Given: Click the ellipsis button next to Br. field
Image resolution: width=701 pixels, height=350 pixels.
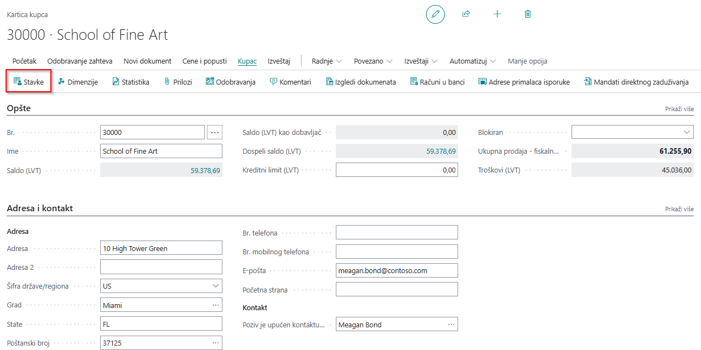Looking at the screenshot, I should coord(215,132).
